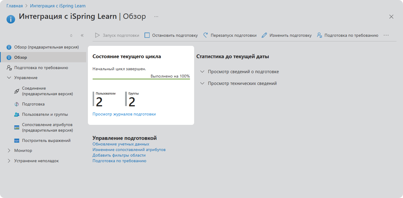Click the Перезапуск подготовки label
The height and width of the screenshot is (198, 403).
tap(234, 35)
